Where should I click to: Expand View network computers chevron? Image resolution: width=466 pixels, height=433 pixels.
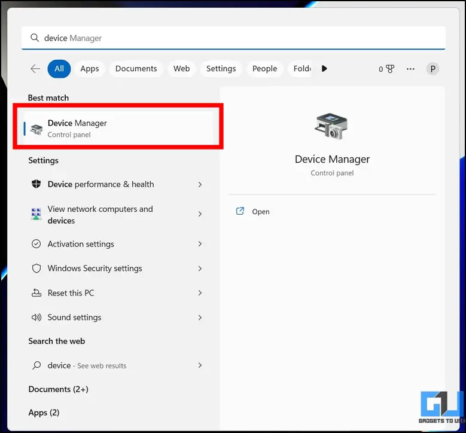point(200,214)
